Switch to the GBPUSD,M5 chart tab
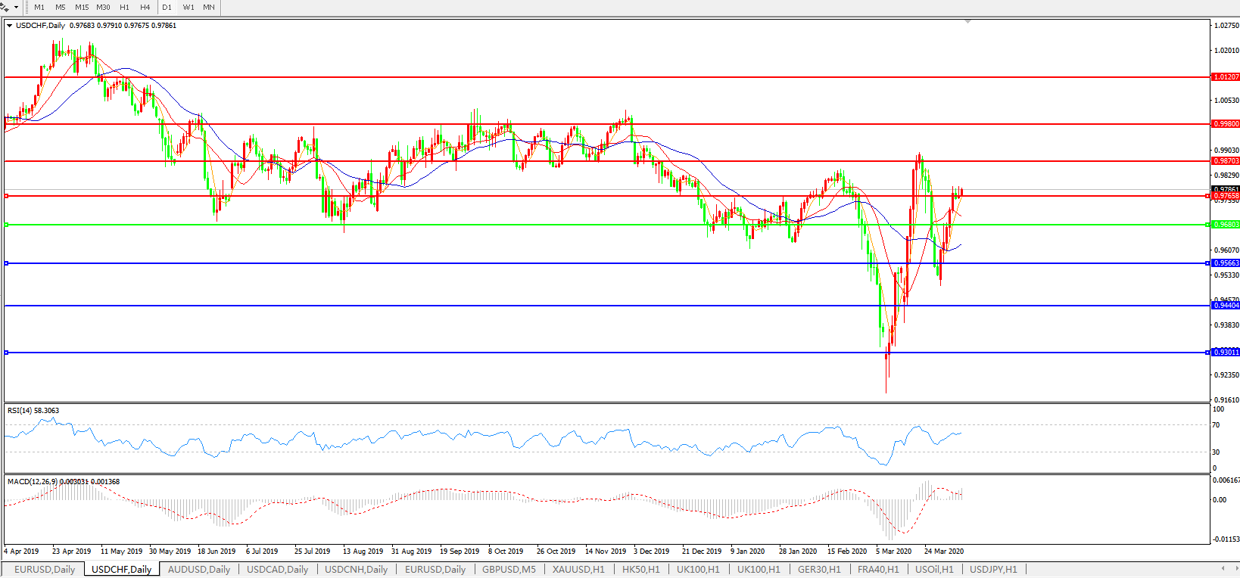 (x=509, y=570)
